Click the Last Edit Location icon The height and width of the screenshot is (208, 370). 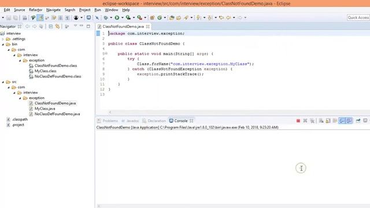click(221, 18)
